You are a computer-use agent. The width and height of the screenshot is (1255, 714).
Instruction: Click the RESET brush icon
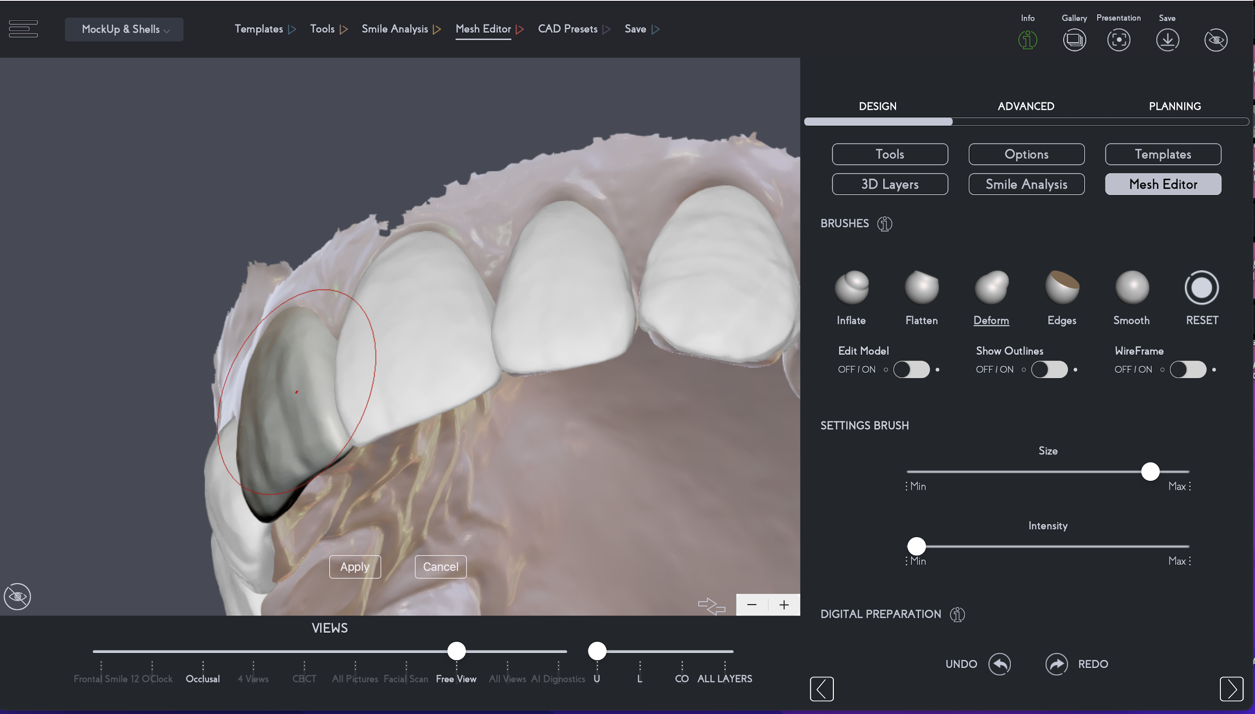[x=1202, y=288]
